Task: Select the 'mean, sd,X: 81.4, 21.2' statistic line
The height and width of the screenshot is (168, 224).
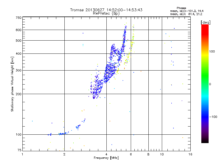Action: click(186, 14)
